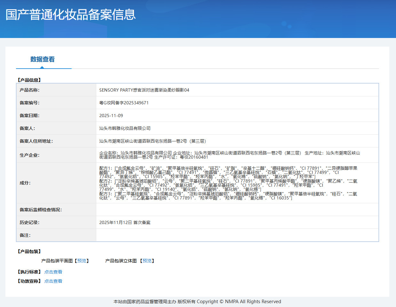Click the 历史记录 label cell

(x=56, y=222)
